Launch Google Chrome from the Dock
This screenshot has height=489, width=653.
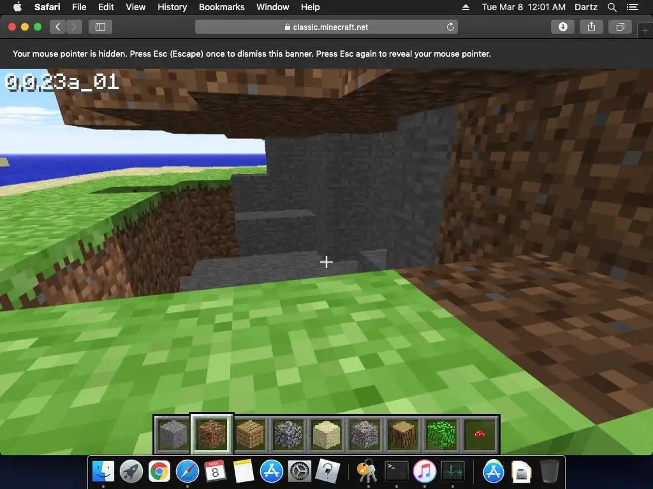pyautogui.click(x=159, y=472)
